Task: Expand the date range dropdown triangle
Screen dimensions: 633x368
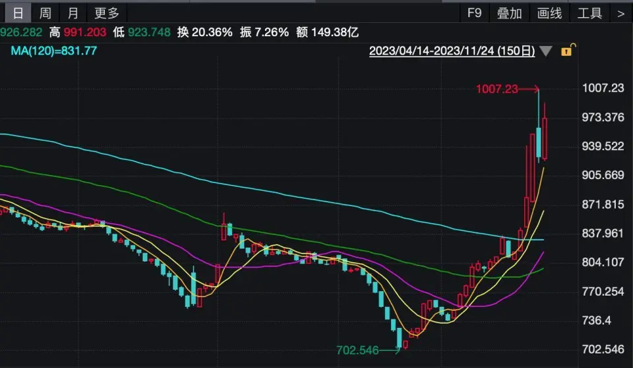Action: 546,51
